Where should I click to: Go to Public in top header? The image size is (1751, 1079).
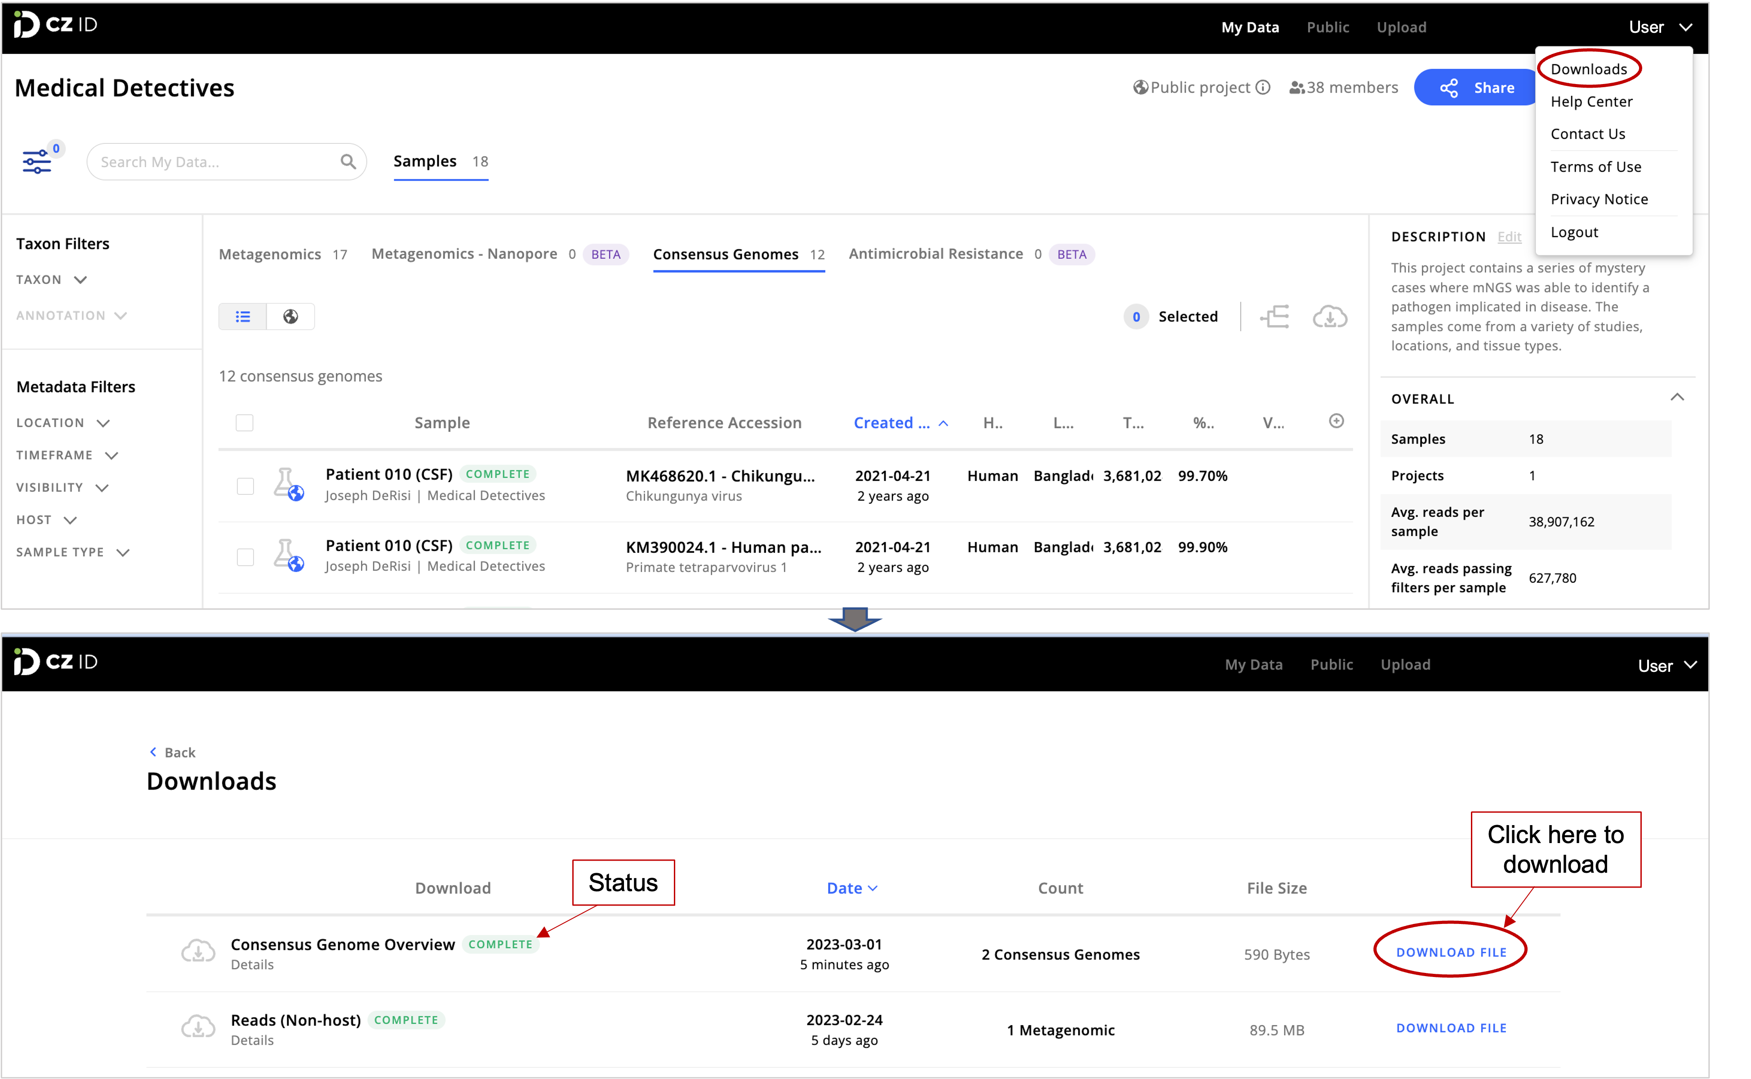click(1328, 27)
